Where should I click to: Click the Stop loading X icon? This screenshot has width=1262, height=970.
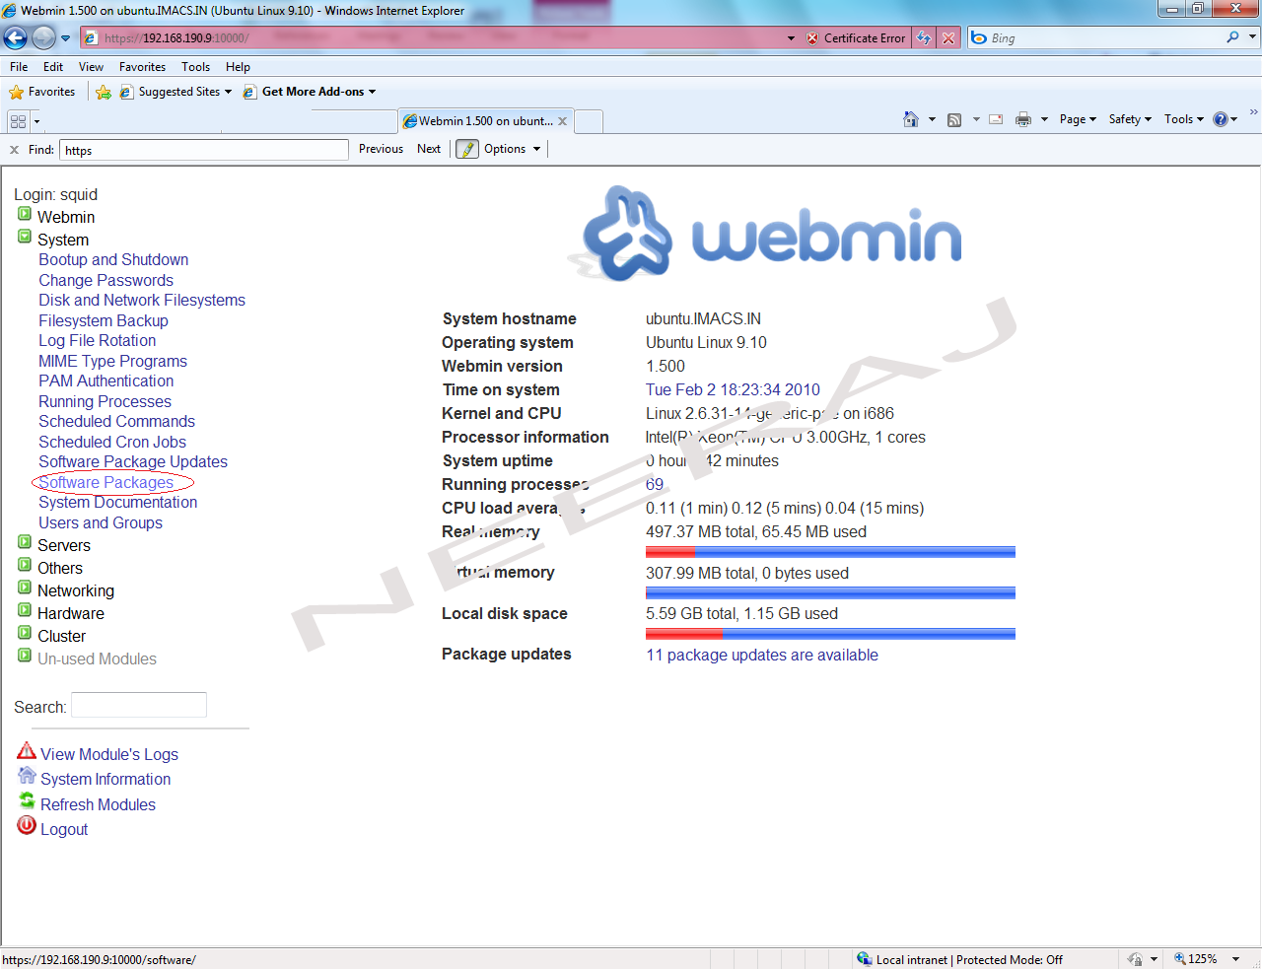948,38
